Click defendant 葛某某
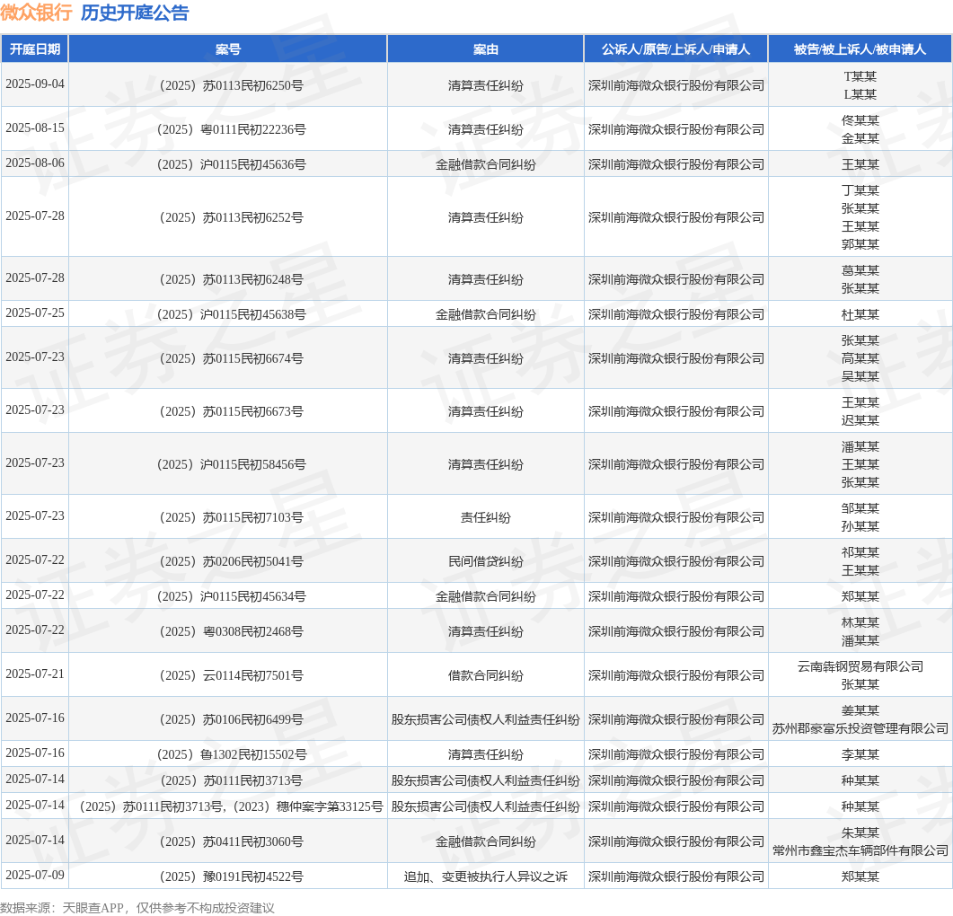This screenshot has height=916, width=953. [x=860, y=270]
